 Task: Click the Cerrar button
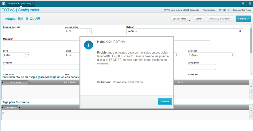(x=199, y=19)
